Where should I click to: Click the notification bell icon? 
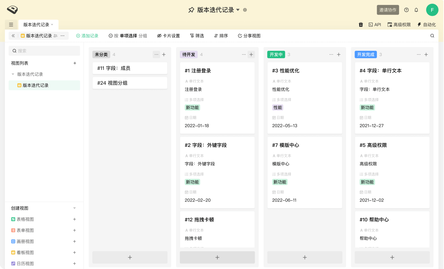(x=416, y=10)
